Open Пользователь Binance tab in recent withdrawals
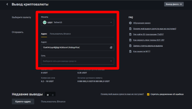Screen dimensions: 192x109 click(53, 102)
